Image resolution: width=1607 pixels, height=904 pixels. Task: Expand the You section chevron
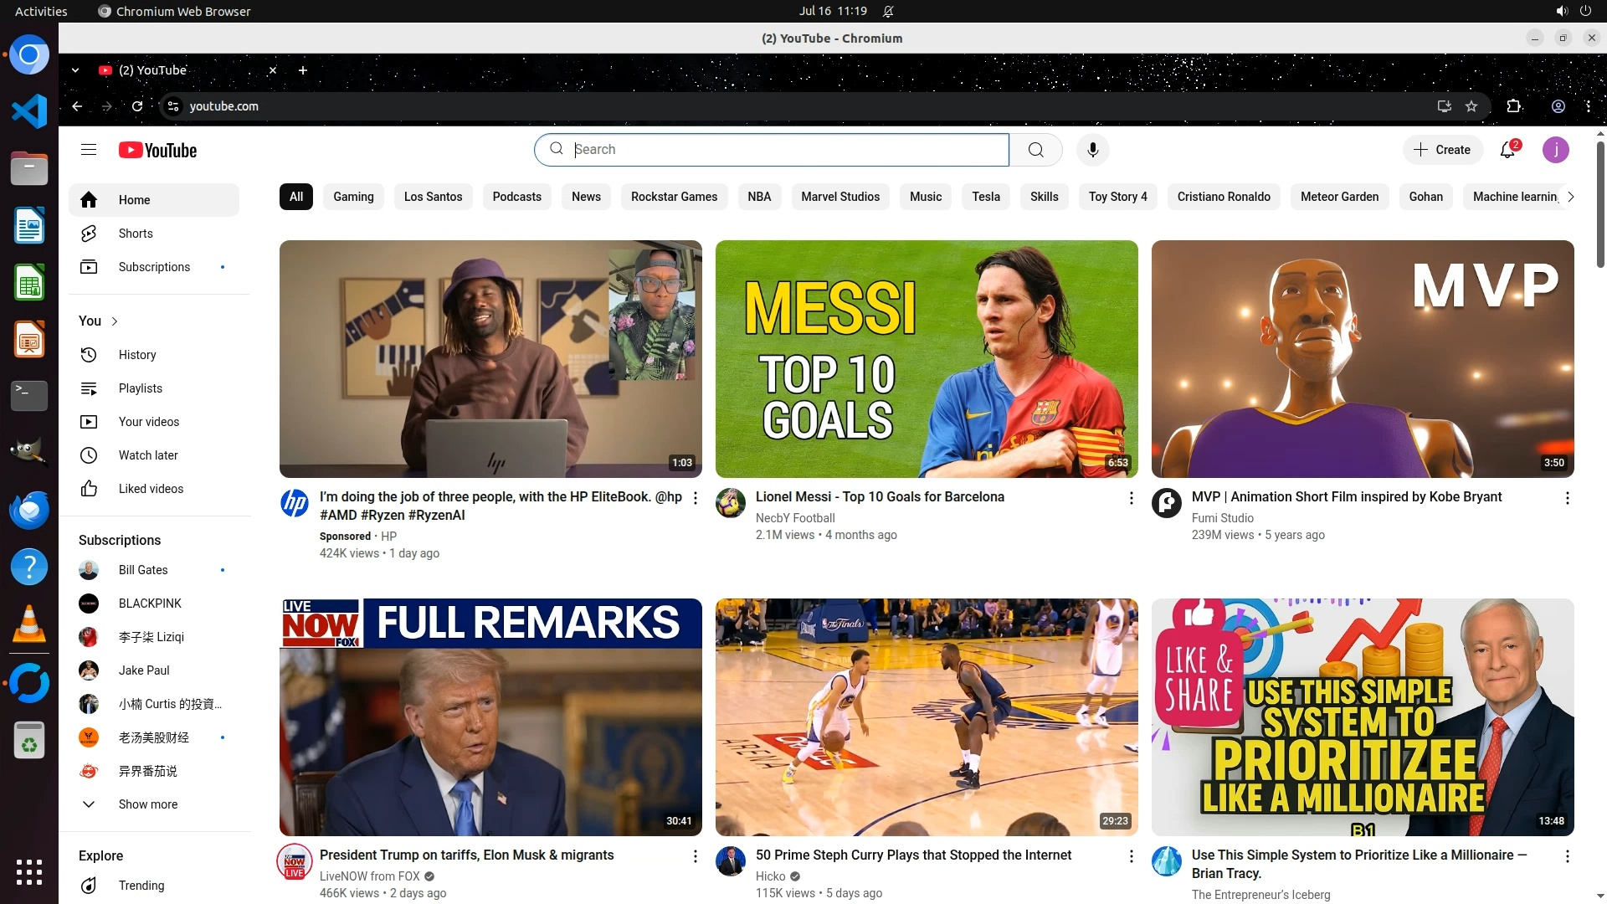click(115, 321)
